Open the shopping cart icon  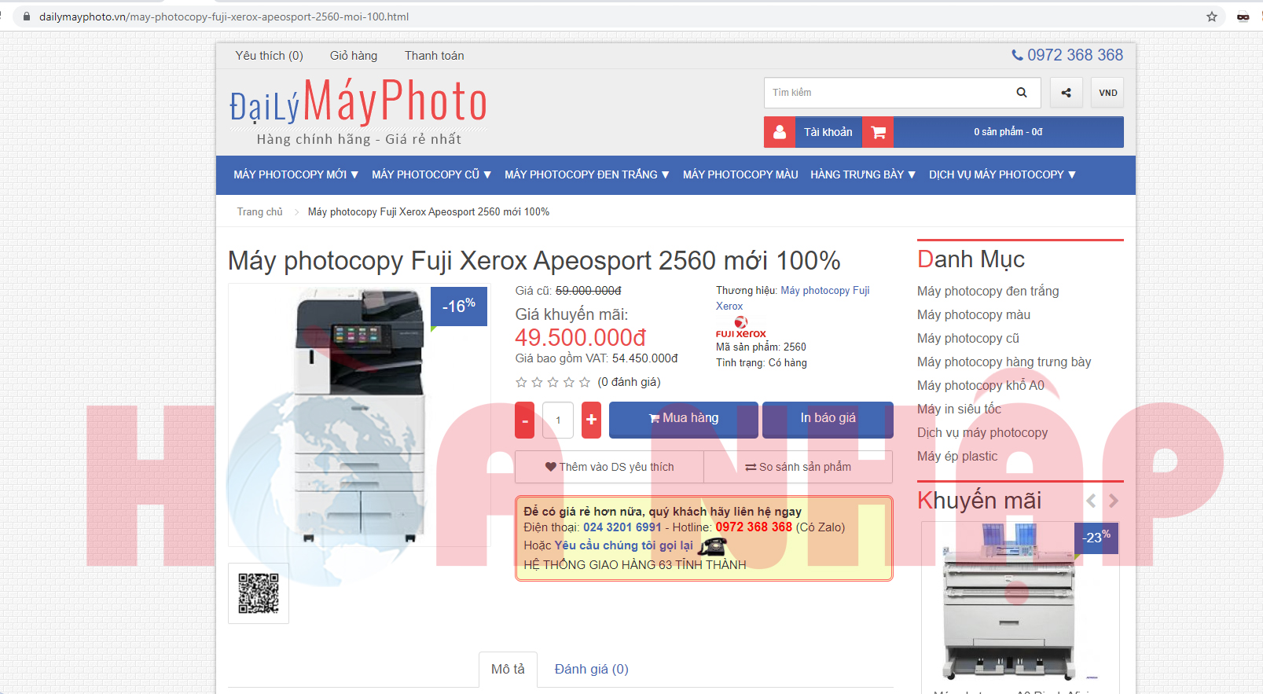click(878, 132)
